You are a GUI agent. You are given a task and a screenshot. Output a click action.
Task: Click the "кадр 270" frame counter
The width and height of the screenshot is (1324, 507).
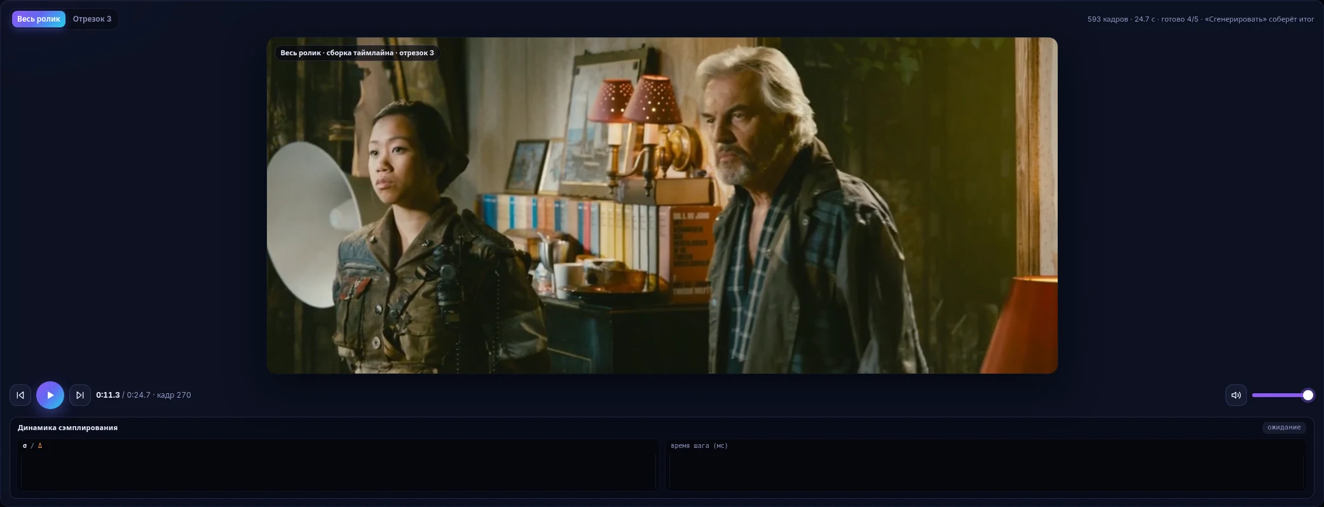[174, 395]
